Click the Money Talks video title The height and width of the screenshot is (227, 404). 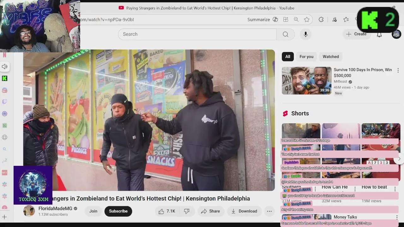345,217
